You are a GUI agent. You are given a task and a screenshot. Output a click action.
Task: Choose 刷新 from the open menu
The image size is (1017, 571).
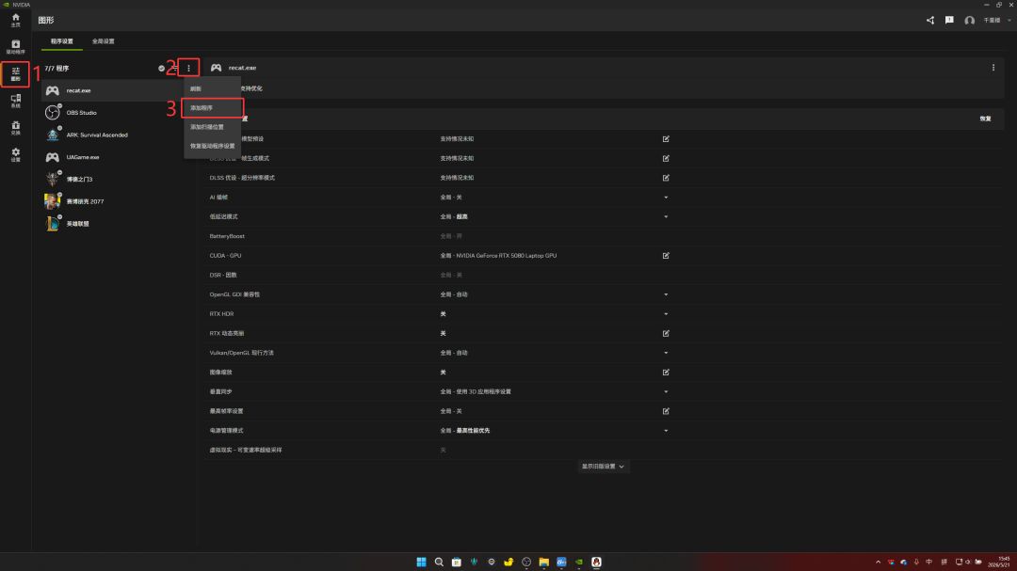(212, 88)
